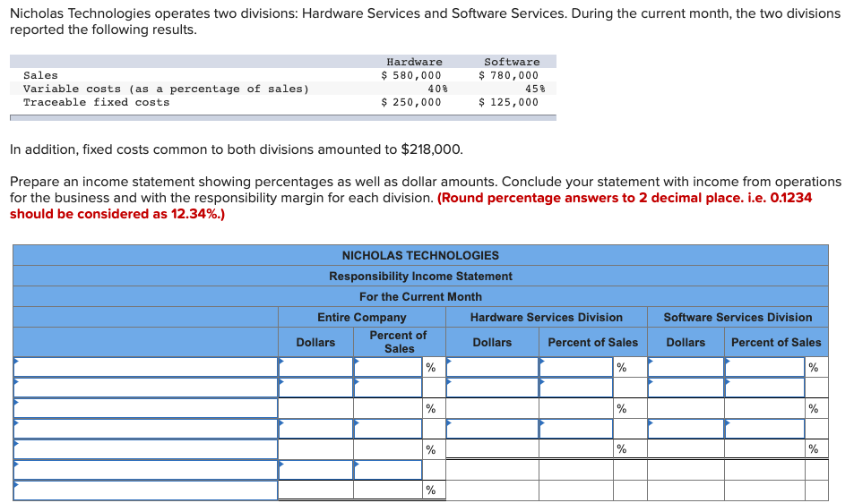
Task: Select third row Entire Company Dollars cell
Action: [316, 408]
